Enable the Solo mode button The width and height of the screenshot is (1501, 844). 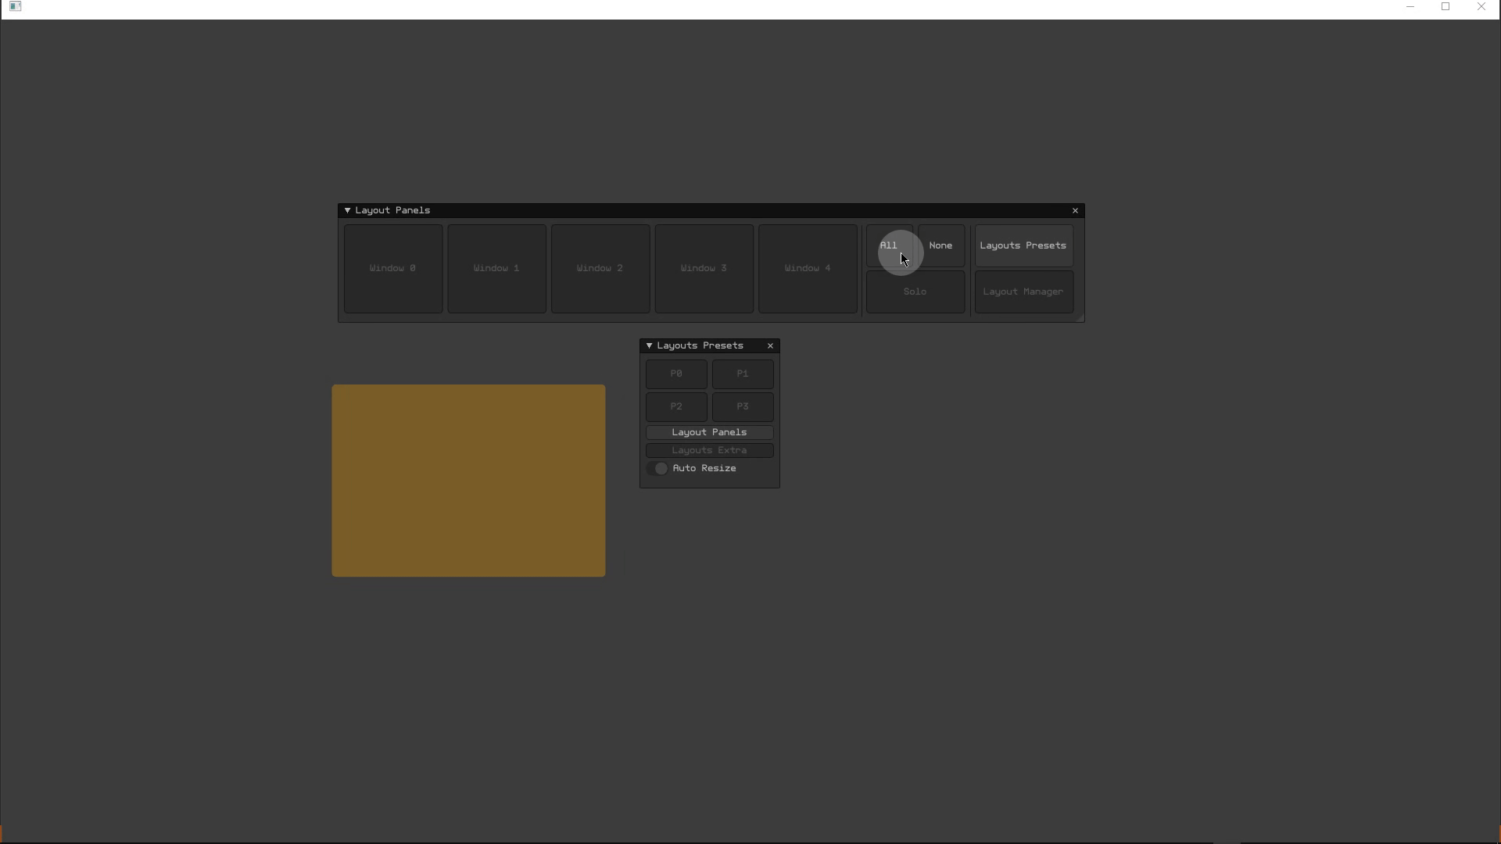coord(915,292)
